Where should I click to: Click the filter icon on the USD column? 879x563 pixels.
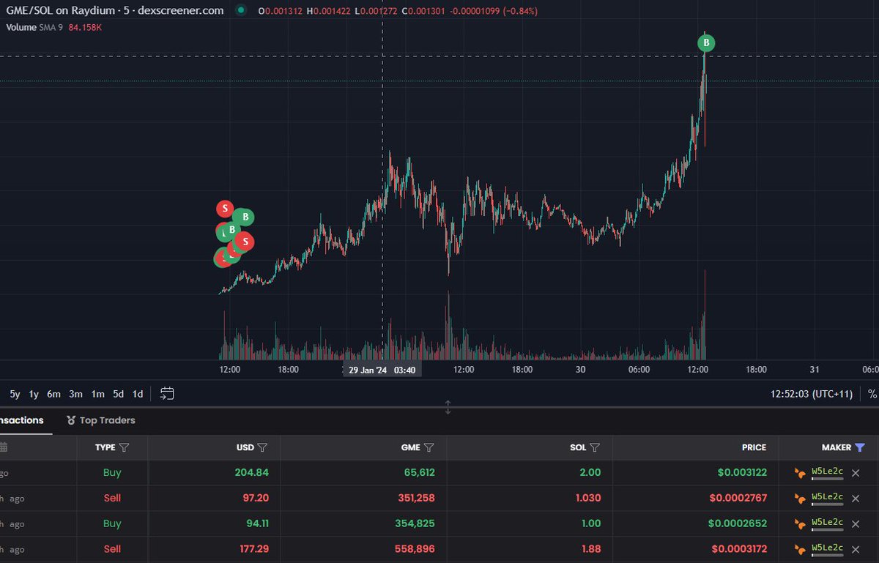click(x=262, y=447)
